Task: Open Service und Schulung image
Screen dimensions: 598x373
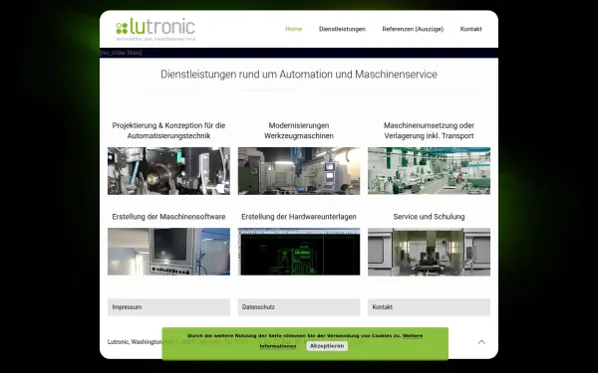Action: tap(429, 252)
